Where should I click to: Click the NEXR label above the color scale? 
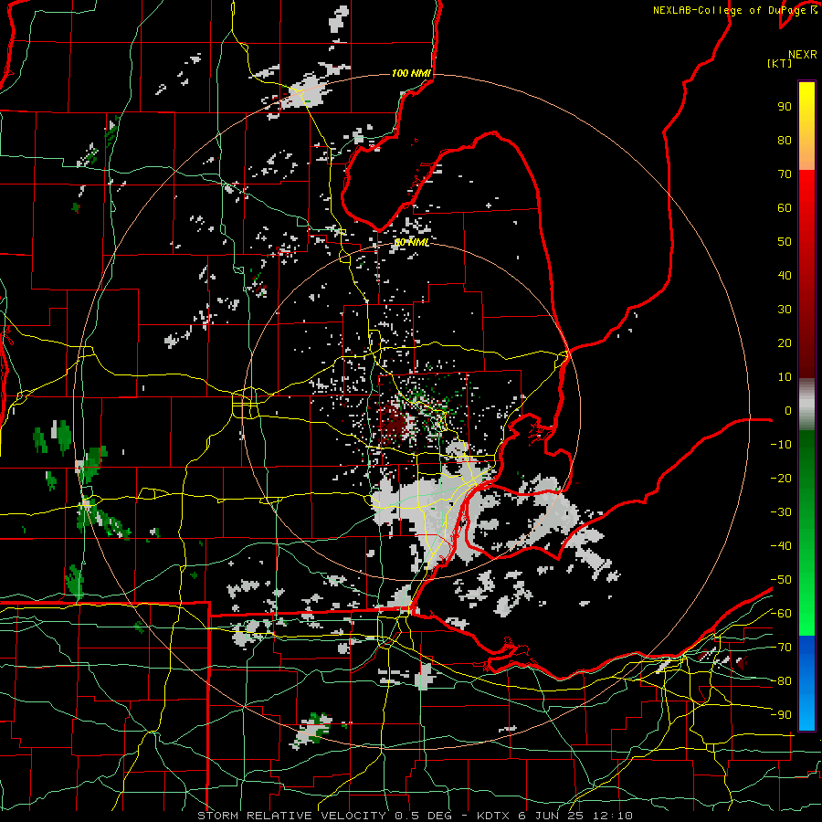pyautogui.click(x=803, y=55)
